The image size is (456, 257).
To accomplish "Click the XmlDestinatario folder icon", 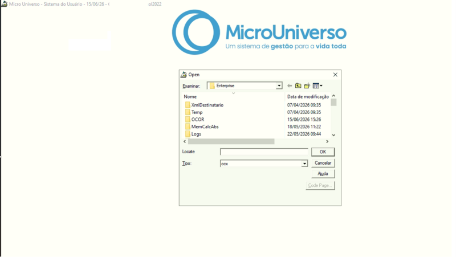I will tap(188, 105).
